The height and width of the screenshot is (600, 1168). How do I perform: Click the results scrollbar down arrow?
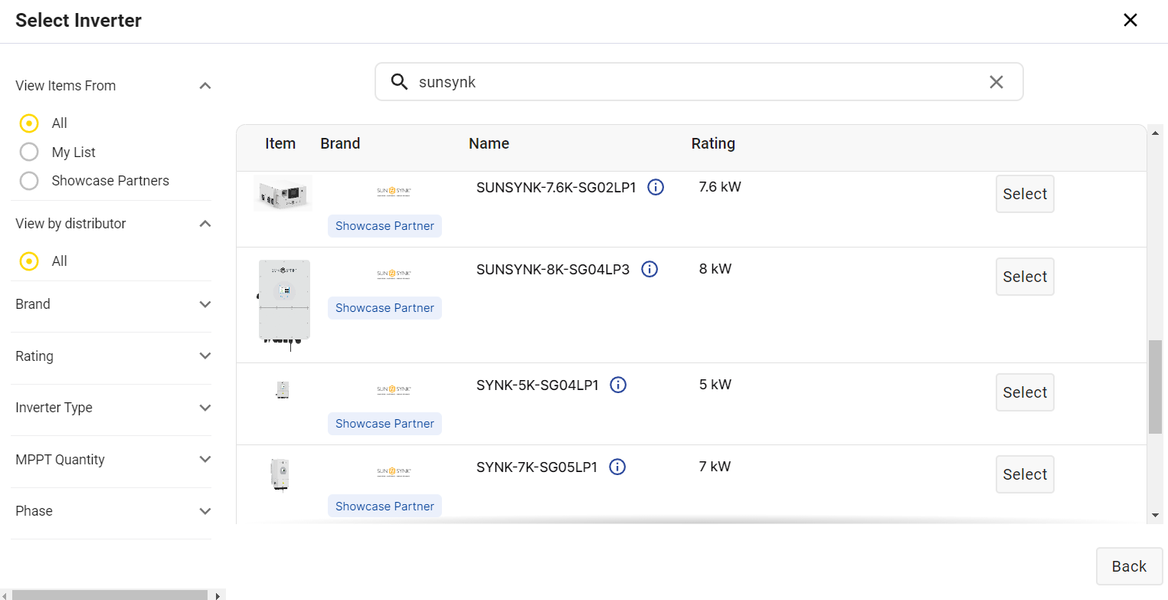[1156, 516]
